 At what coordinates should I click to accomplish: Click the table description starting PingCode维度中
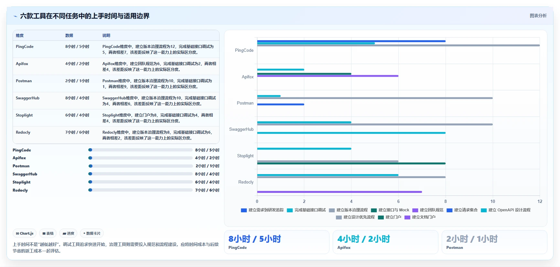pyautogui.click(x=158, y=50)
